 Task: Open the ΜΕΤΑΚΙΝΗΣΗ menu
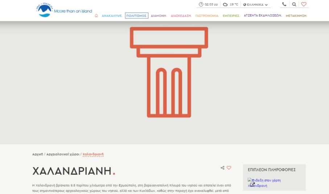coord(296,16)
